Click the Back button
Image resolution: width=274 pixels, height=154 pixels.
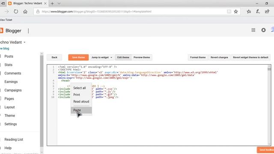[54, 57]
